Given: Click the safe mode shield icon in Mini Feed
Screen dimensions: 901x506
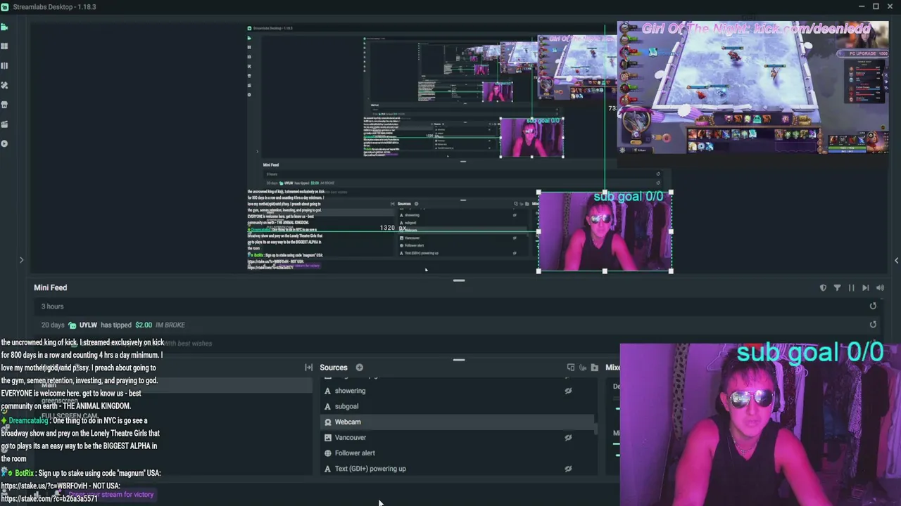Looking at the screenshot, I should click(823, 287).
